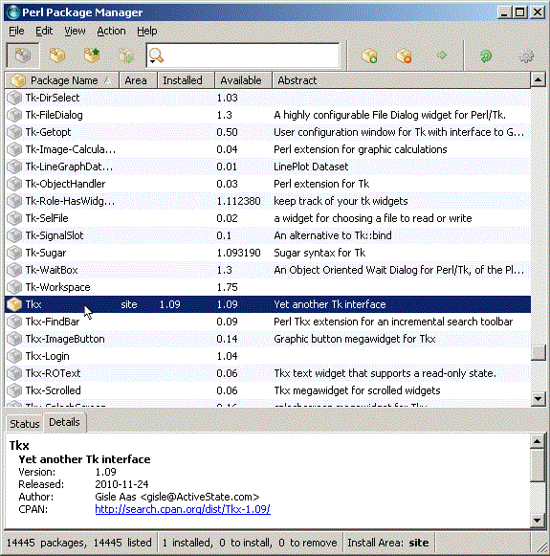Screen dimensions: 550x556
Task: Sort by Package Name column header
Action: (62, 80)
